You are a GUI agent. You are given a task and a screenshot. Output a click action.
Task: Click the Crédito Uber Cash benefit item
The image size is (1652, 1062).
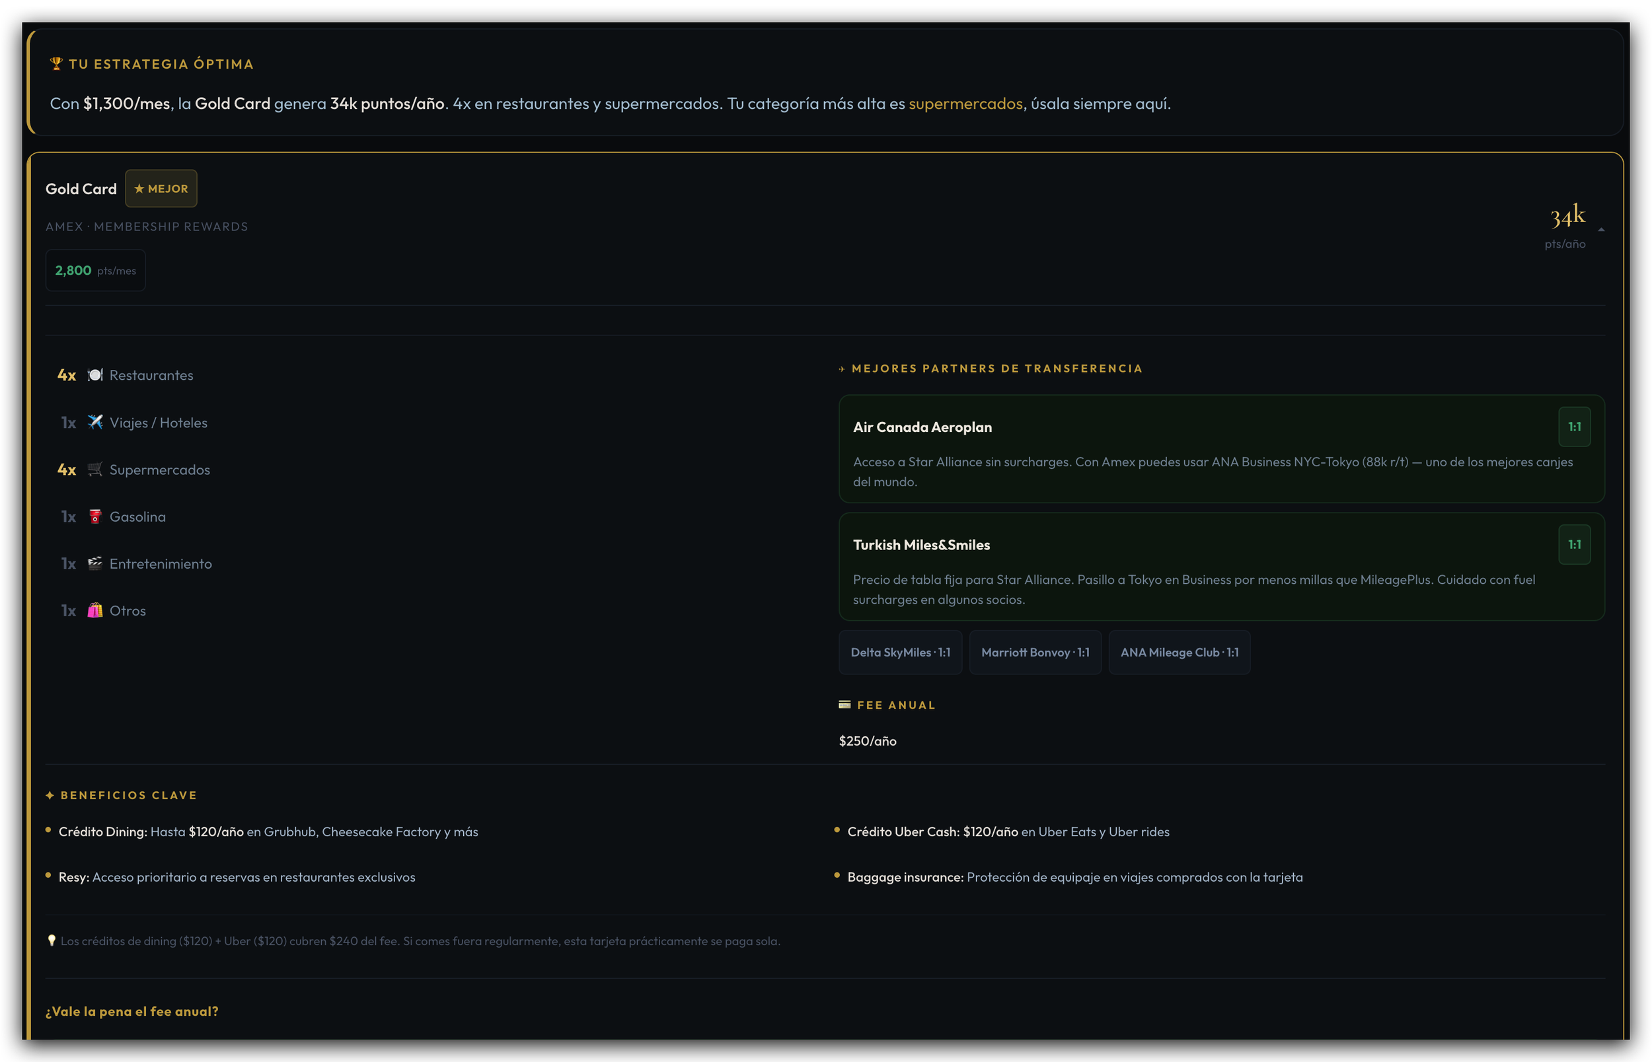tap(1008, 832)
